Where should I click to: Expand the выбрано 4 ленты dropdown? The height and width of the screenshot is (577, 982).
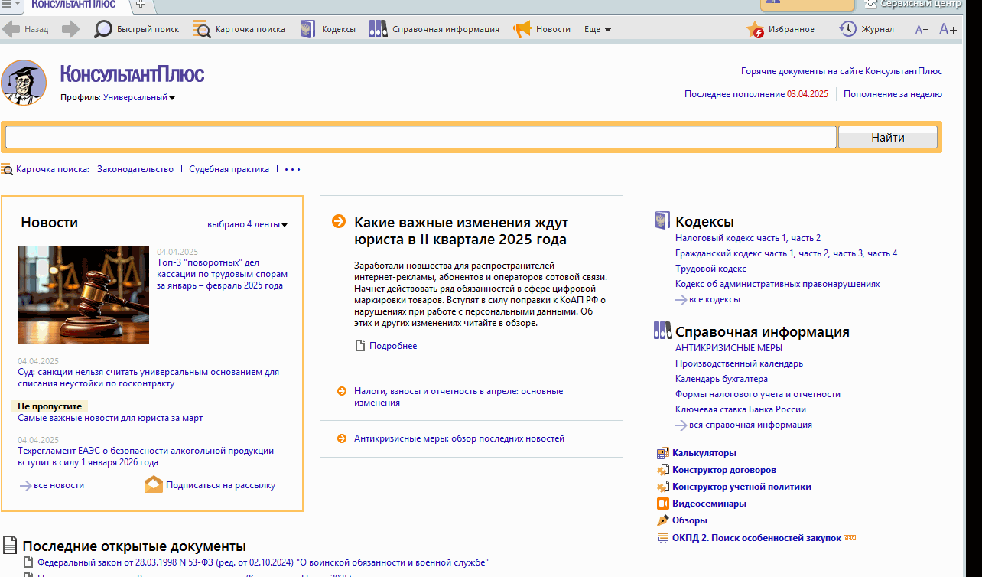[247, 224]
